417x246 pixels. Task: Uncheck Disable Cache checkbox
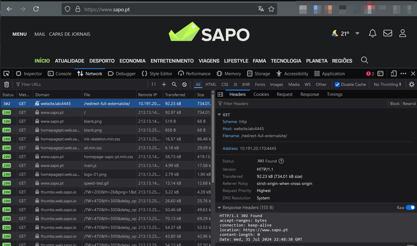(x=337, y=85)
